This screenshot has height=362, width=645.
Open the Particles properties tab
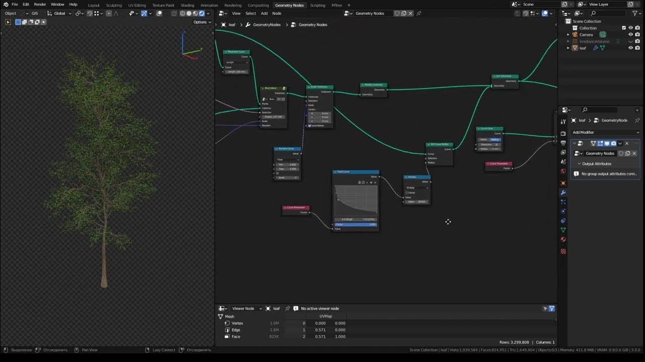pos(563,202)
